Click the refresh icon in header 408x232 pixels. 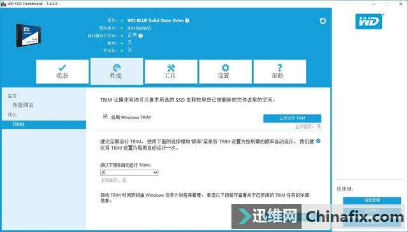[x=323, y=21]
